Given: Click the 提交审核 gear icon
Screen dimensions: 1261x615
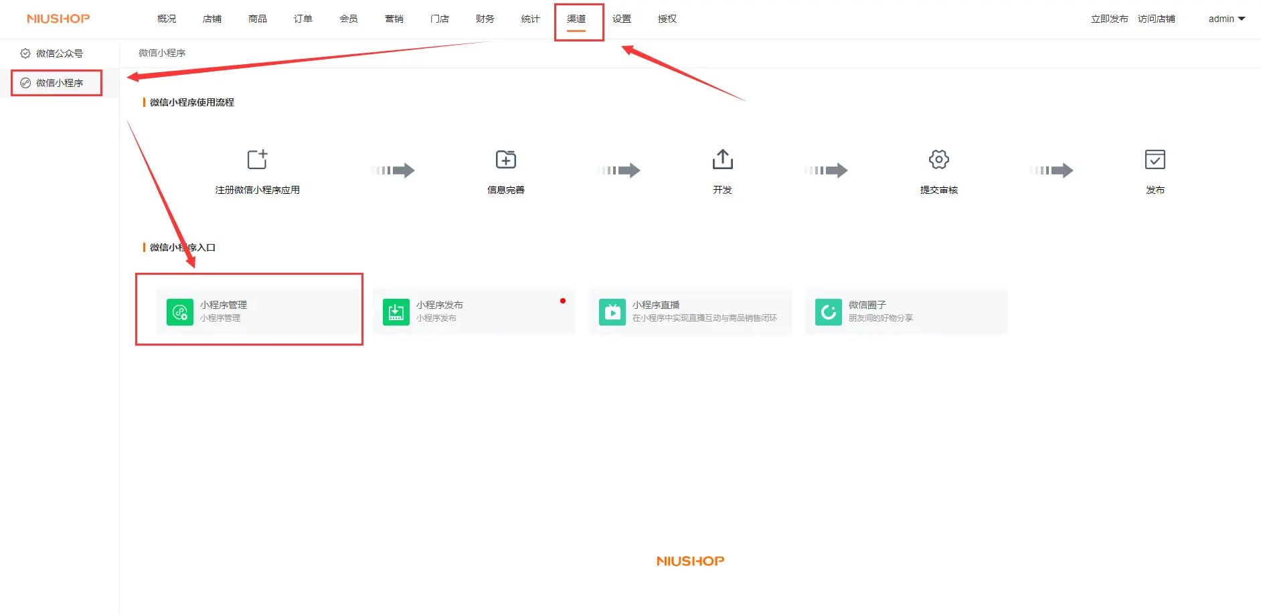Looking at the screenshot, I should [938, 160].
